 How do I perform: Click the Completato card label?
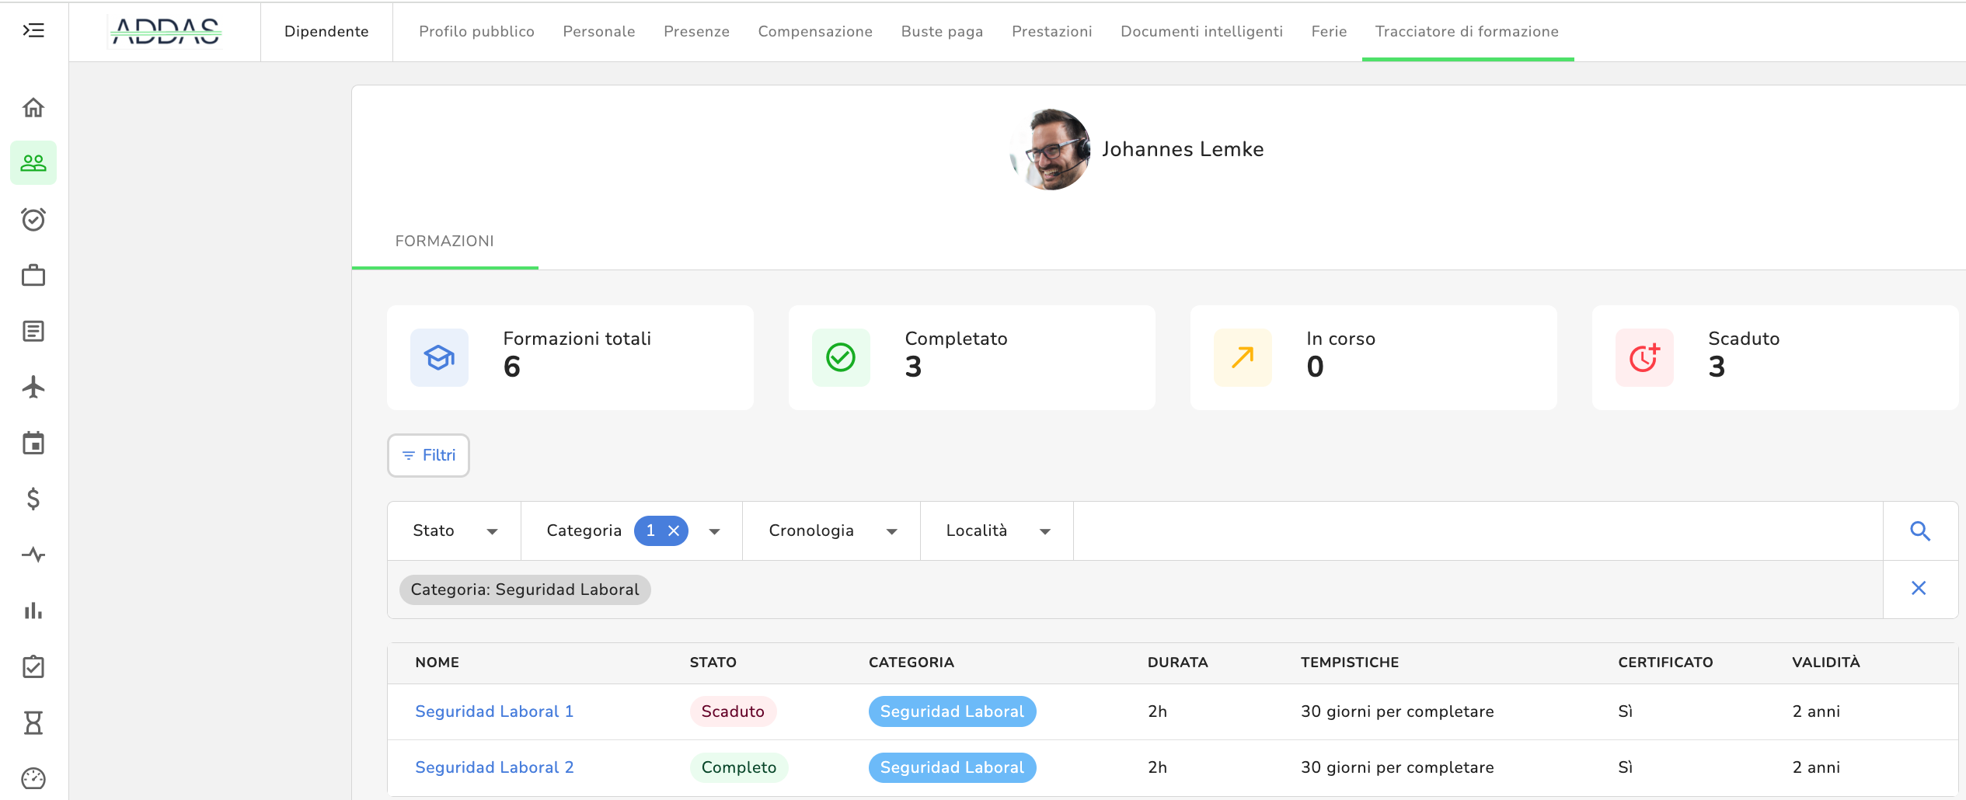point(956,339)
